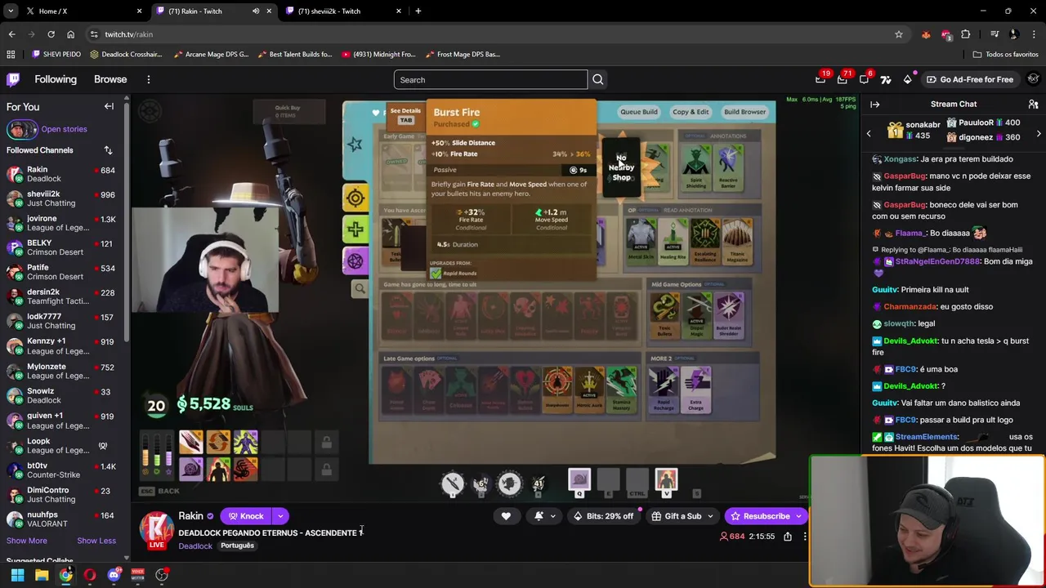Open the Prime loot crown icon with 19 badge
Image resolution: width=1046 pixels, height=588 pixels.
(x=820, y=79)
